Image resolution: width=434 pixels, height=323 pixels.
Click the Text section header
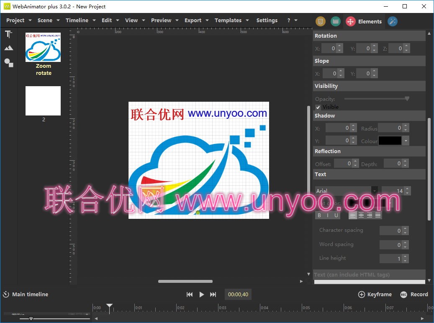coord(369,174)
